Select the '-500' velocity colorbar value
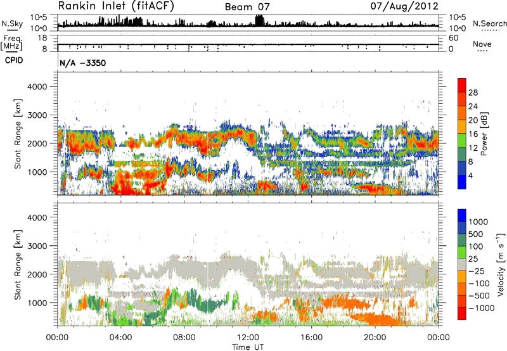The height and width of the screenshot is (351, 507). tap(479, 296)
